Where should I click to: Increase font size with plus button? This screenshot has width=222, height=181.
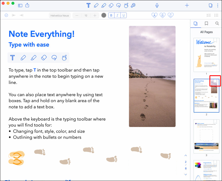(x=95, y=15)
